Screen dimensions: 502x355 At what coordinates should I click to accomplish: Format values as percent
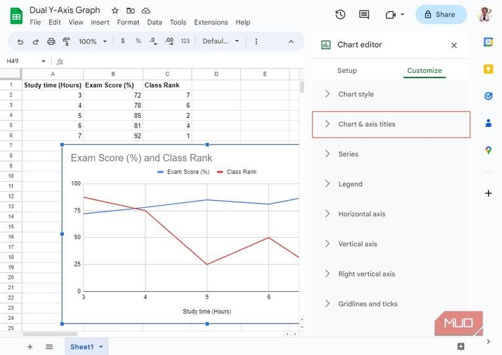138,41
